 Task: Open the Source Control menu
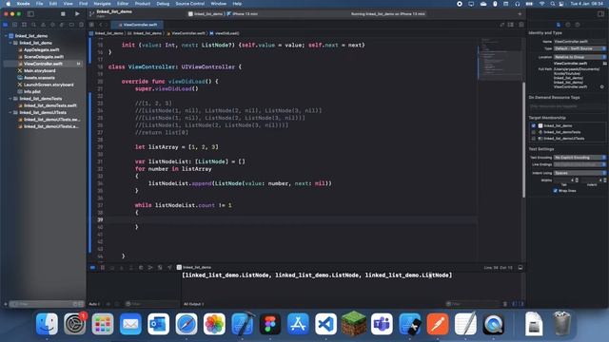(190, 4)
